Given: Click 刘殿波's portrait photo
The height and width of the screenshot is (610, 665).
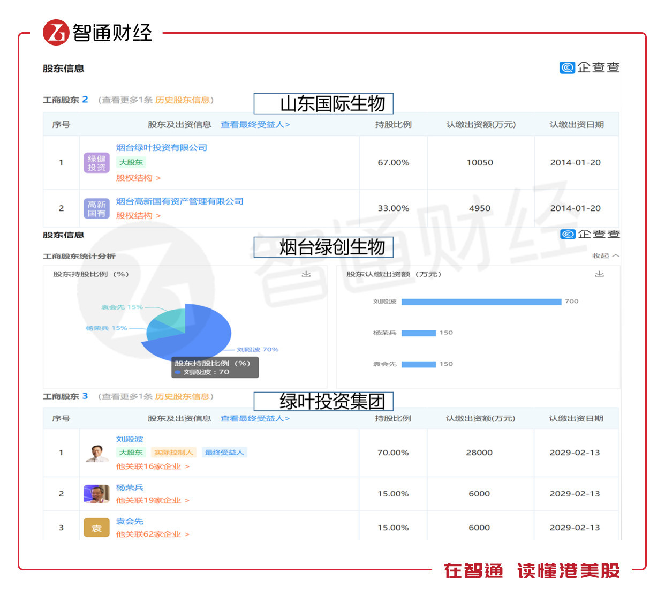Looking at the screenshot, I should point(96,453).
